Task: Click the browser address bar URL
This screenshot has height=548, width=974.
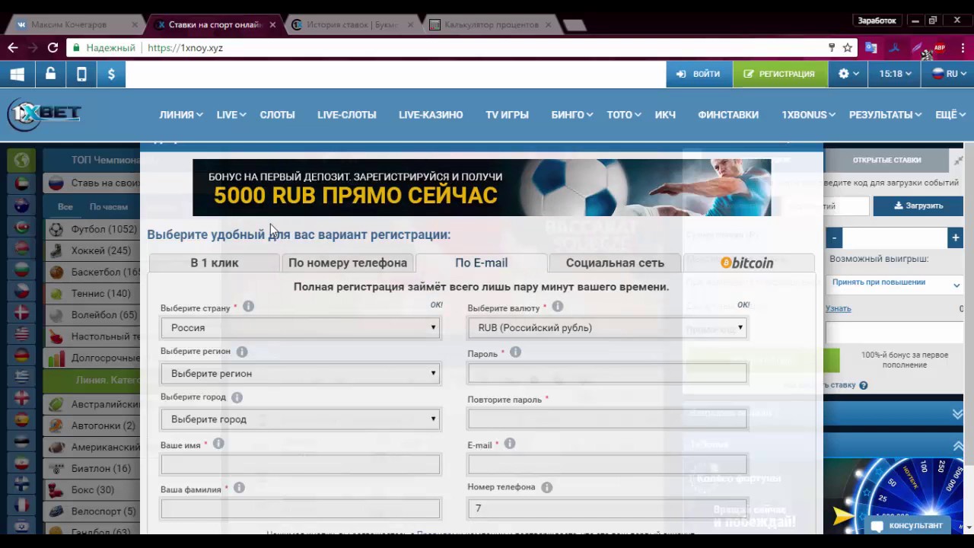Action: (185, 47)
